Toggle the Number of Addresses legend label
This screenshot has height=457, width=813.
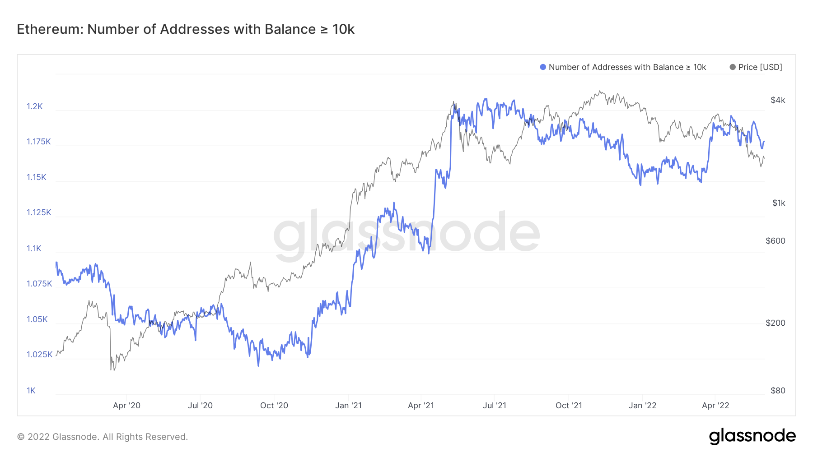(627, 67)
